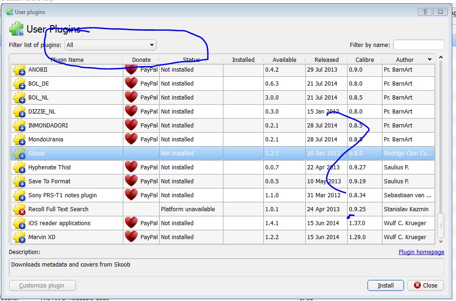
Task: Click the Filter by name input field
Action: [x=418, y=45]
